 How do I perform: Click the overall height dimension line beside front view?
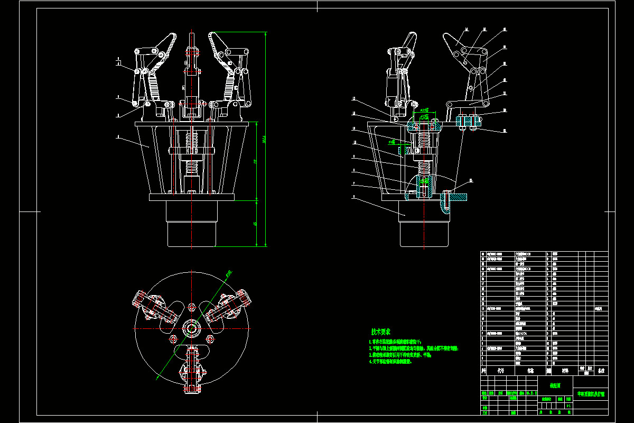pos(264,139)
